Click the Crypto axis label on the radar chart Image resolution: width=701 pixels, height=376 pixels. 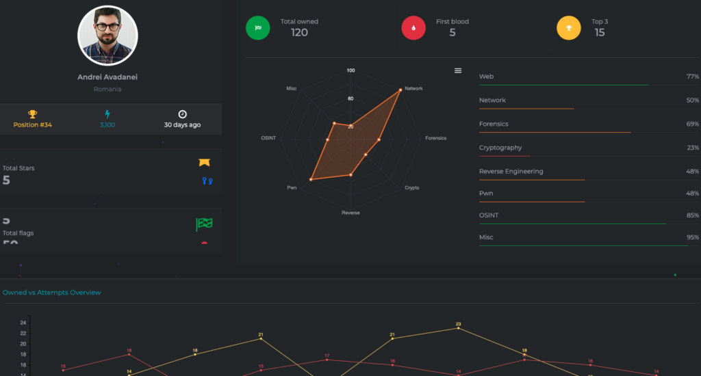tap(411, 187)
